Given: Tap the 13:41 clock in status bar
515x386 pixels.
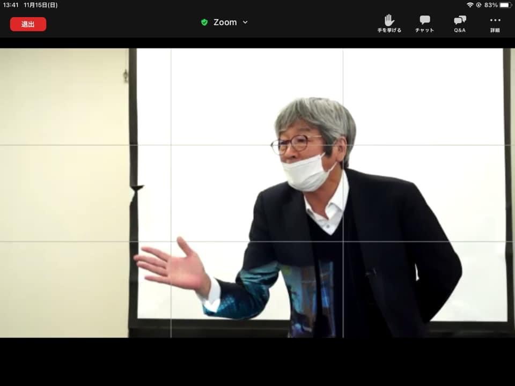Looking at the screenshot, I should [11, 5].
